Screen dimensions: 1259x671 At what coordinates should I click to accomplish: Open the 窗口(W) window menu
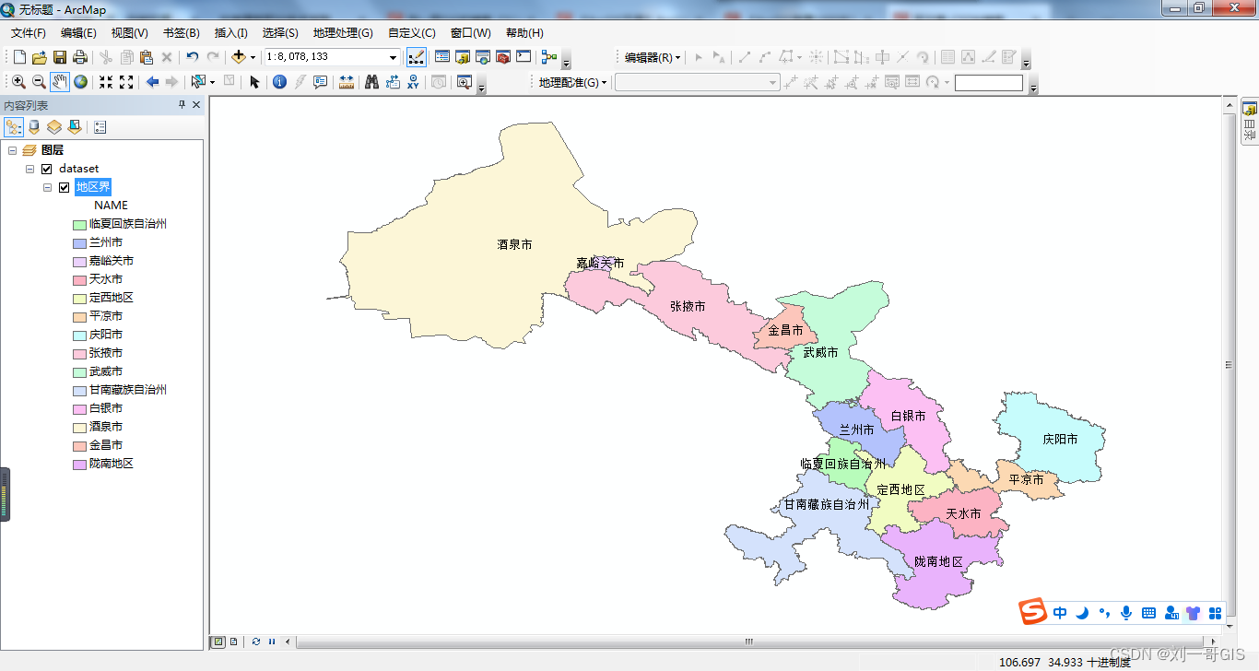tap(471, 33)
